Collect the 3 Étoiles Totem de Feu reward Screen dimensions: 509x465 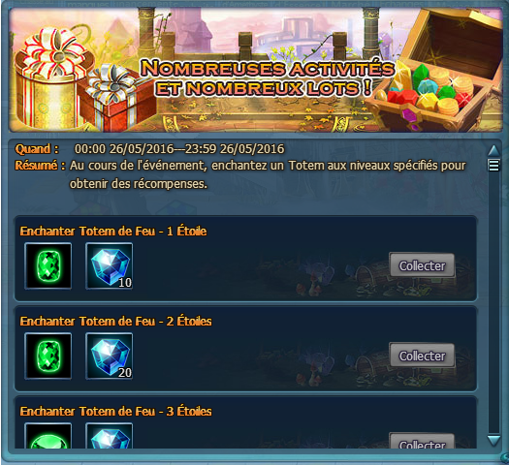(x=422, y=441)
